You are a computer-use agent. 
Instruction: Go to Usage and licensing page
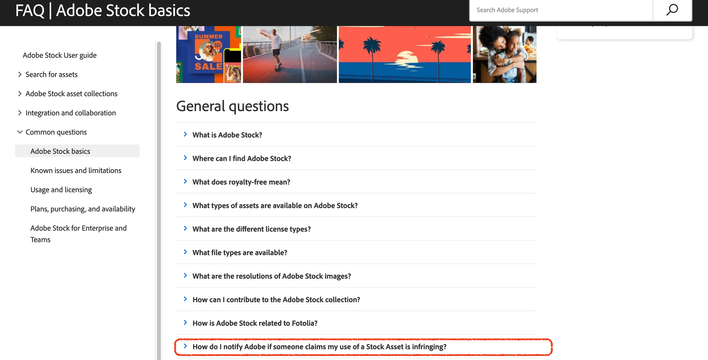point(61,190)
